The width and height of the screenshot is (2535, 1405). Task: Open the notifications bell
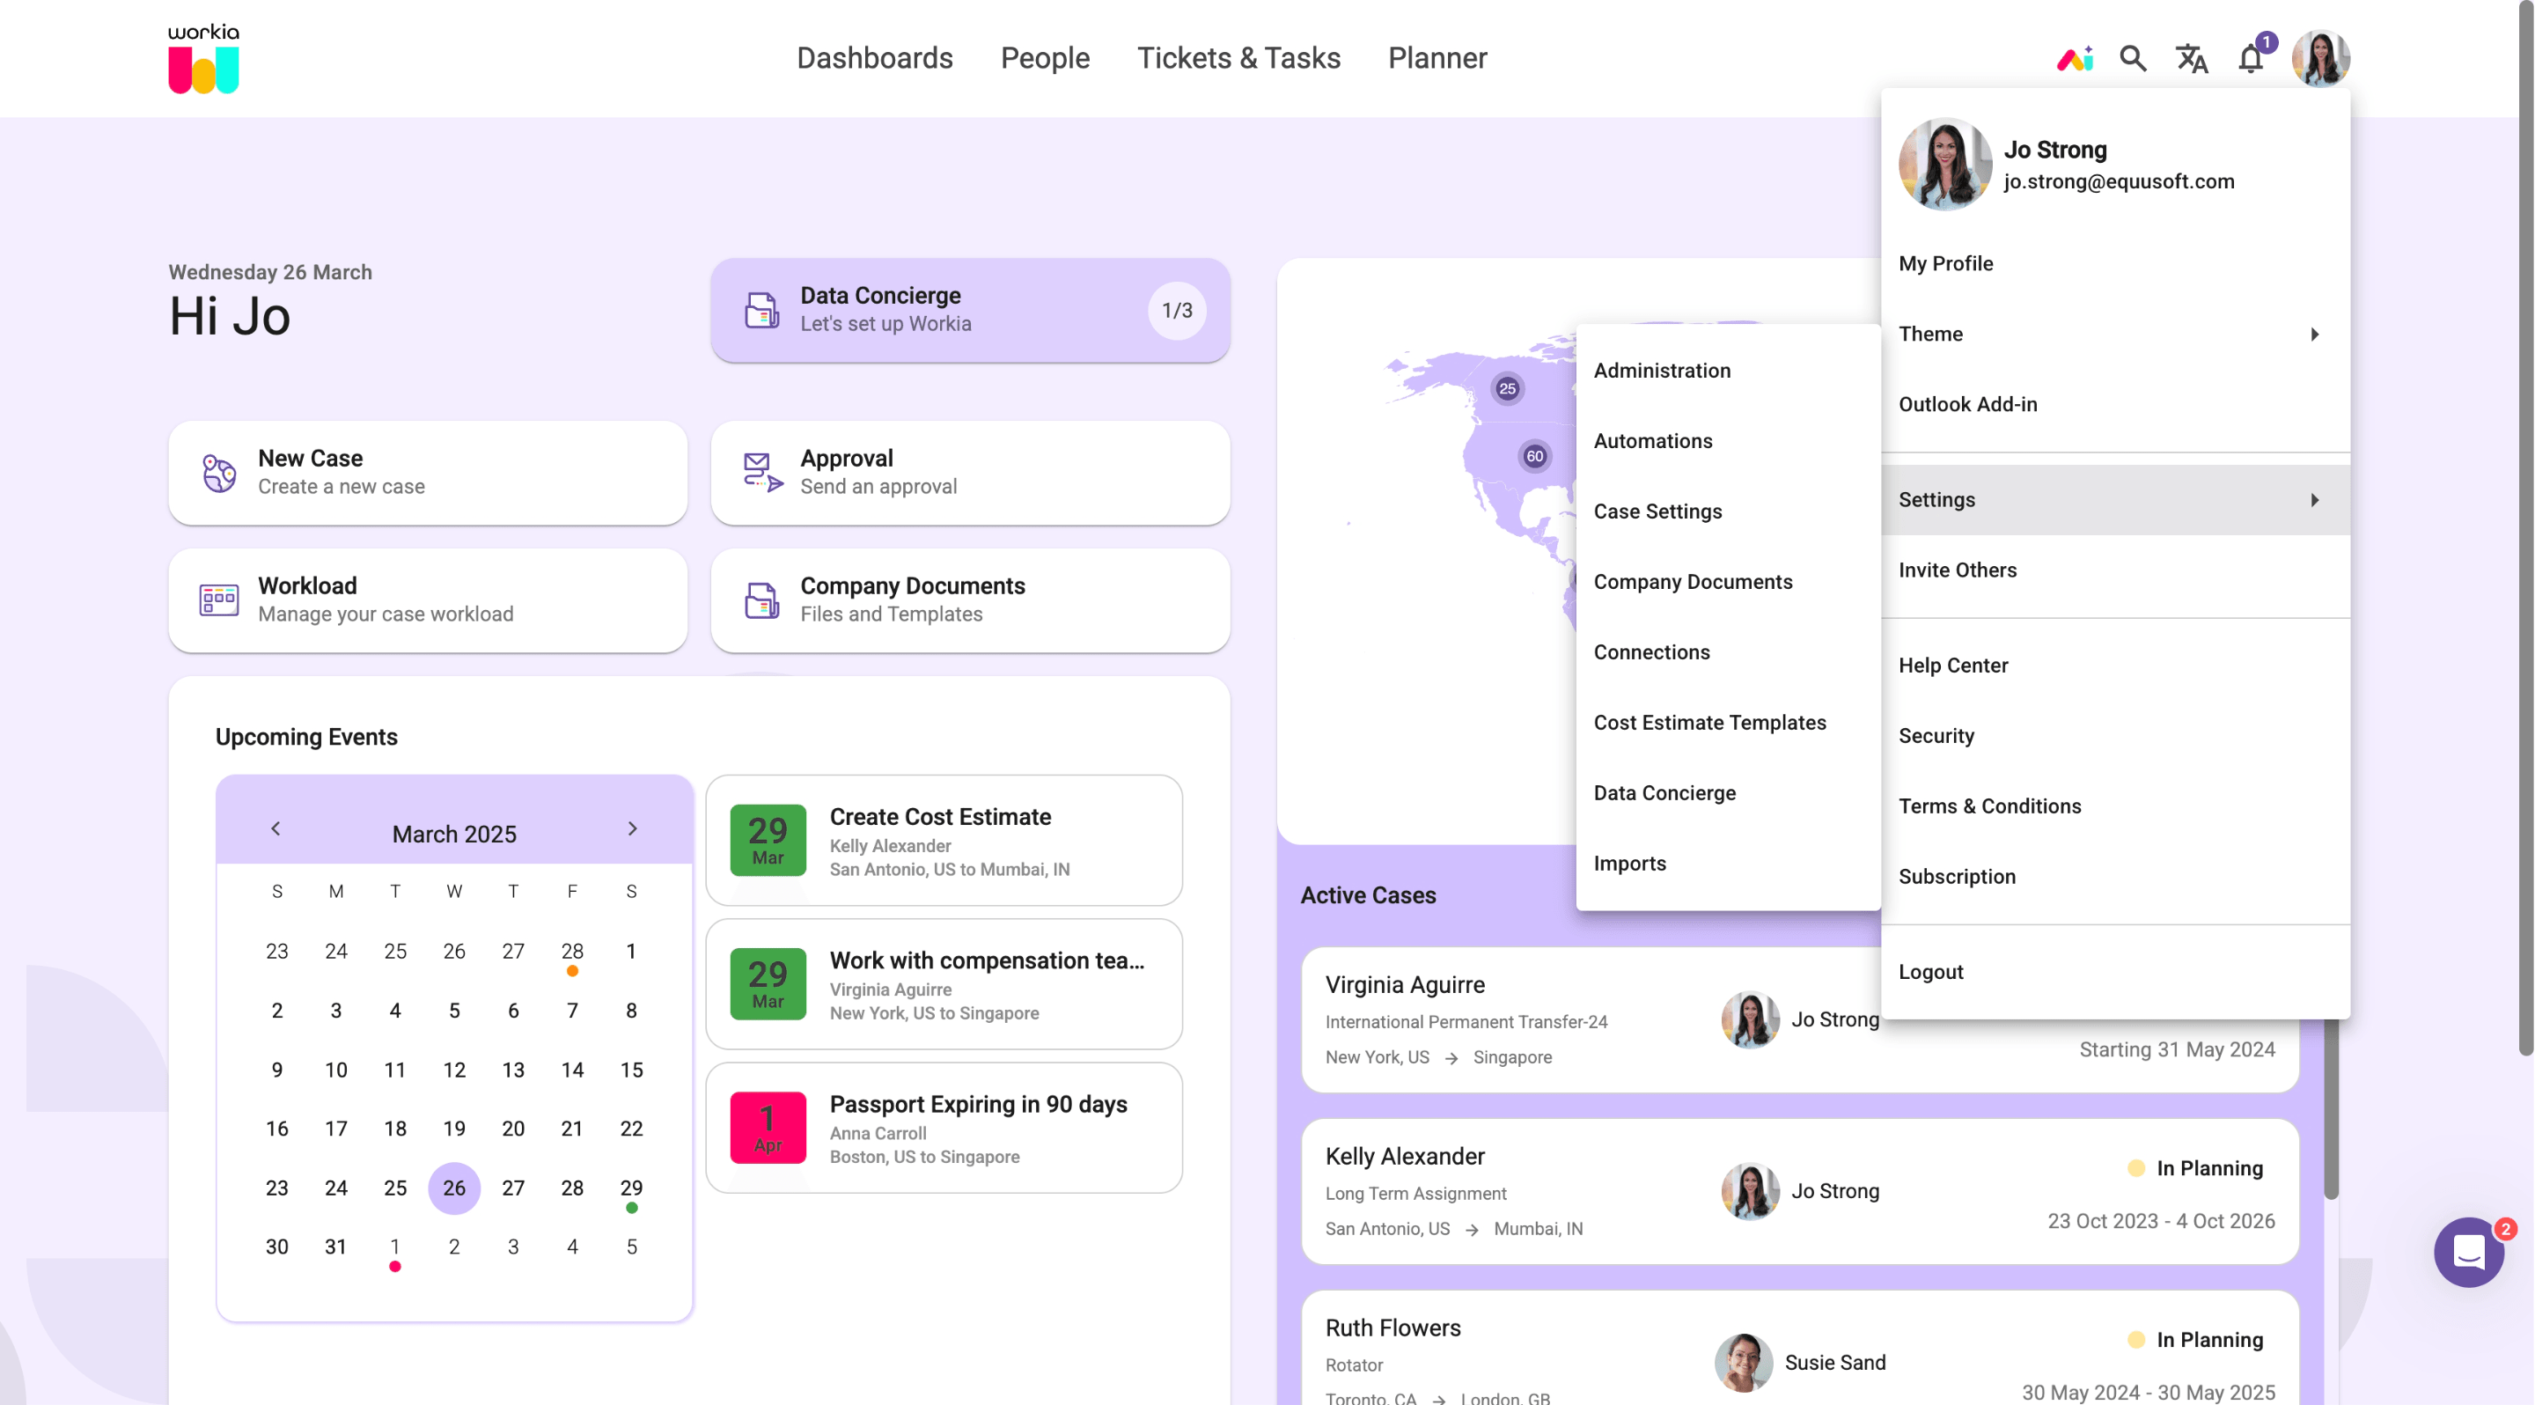point(2251,59)
